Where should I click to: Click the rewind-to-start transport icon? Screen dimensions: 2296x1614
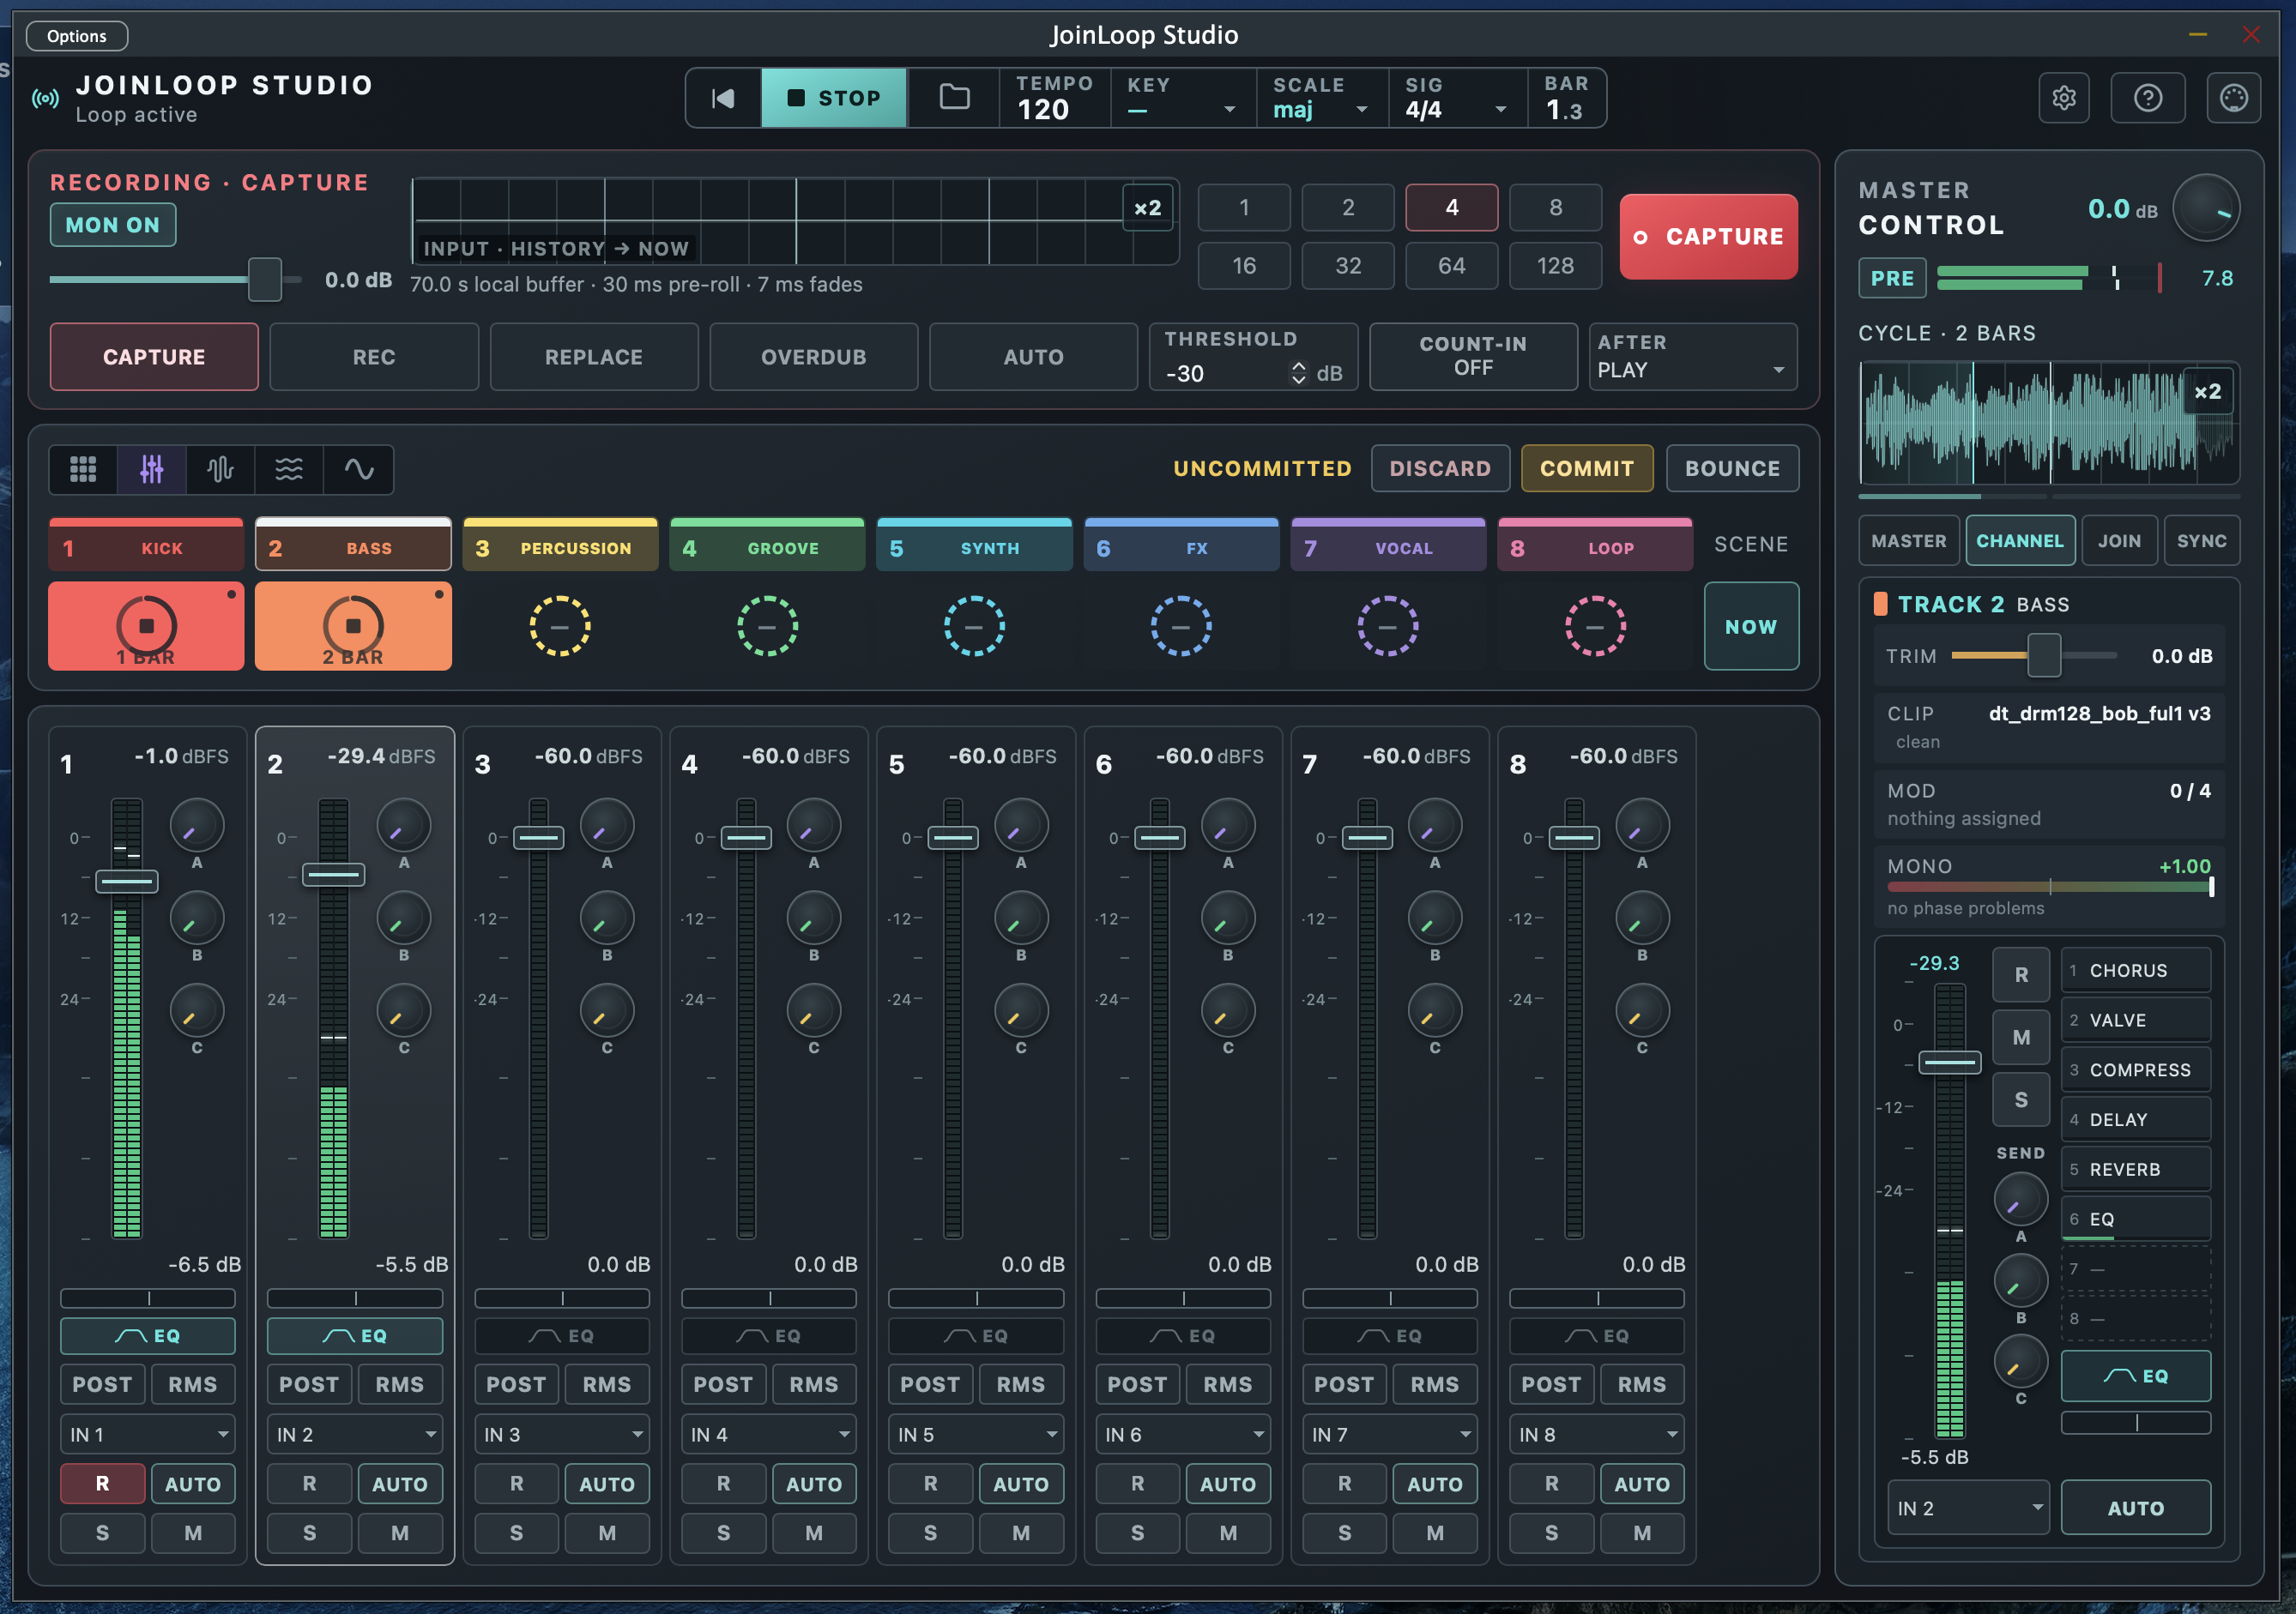(723, 98)
